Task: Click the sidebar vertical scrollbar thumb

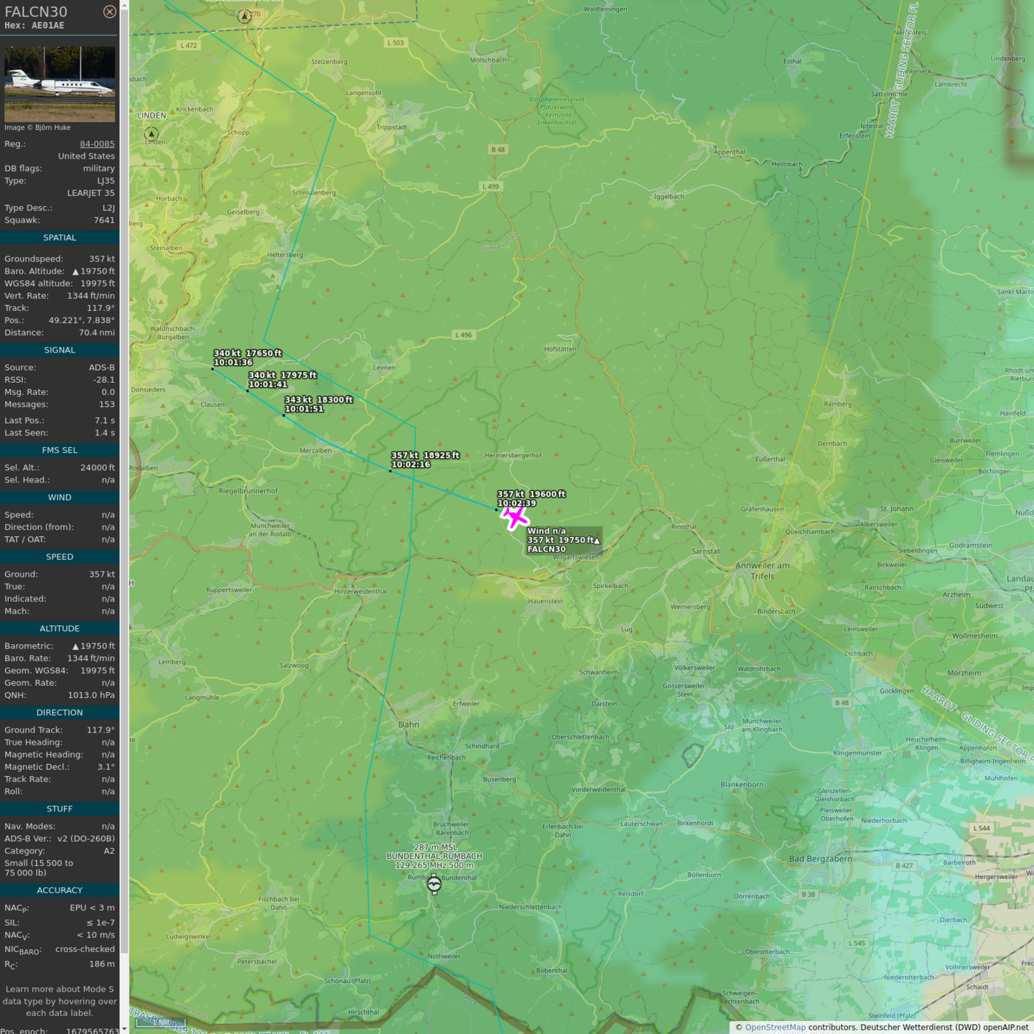Action: pyautogui.click(x=124, y=481)
